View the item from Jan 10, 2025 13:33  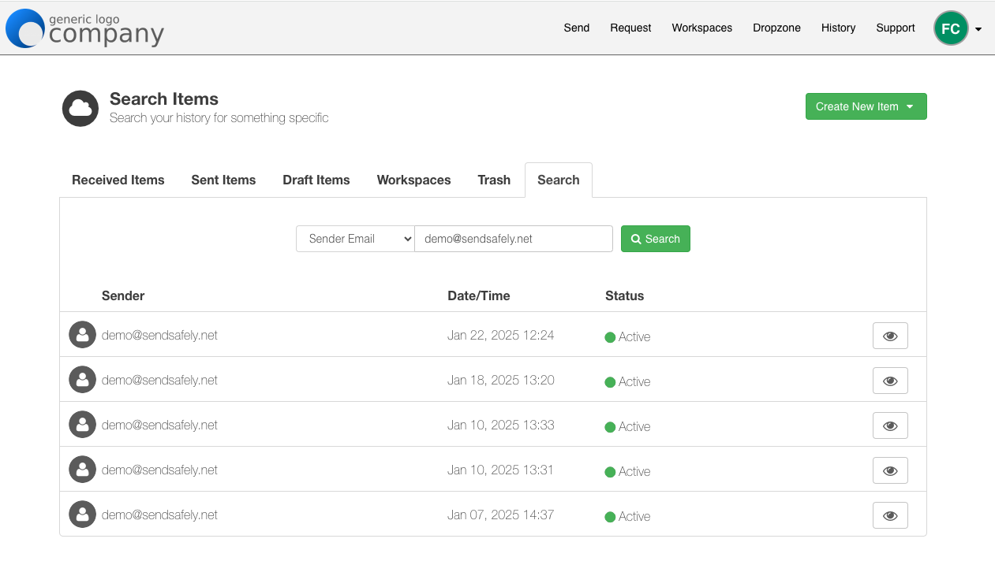click(890, 425)
